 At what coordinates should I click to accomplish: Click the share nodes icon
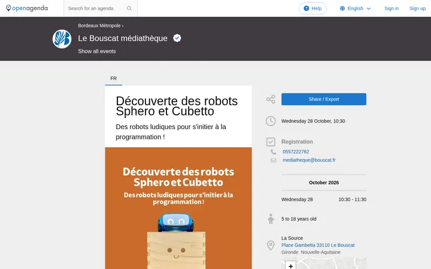[271, 99]
